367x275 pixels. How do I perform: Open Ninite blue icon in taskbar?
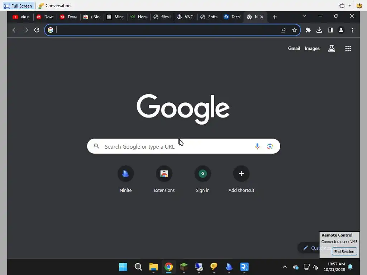(229, 267)
